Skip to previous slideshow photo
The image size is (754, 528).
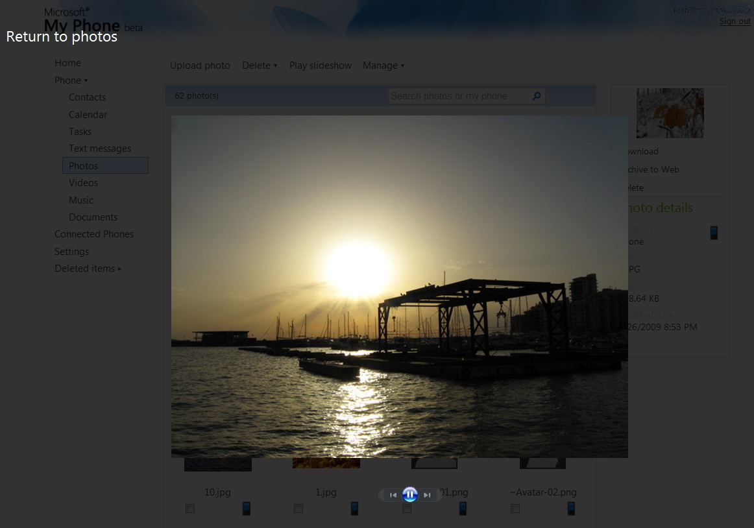click(393, 495)
